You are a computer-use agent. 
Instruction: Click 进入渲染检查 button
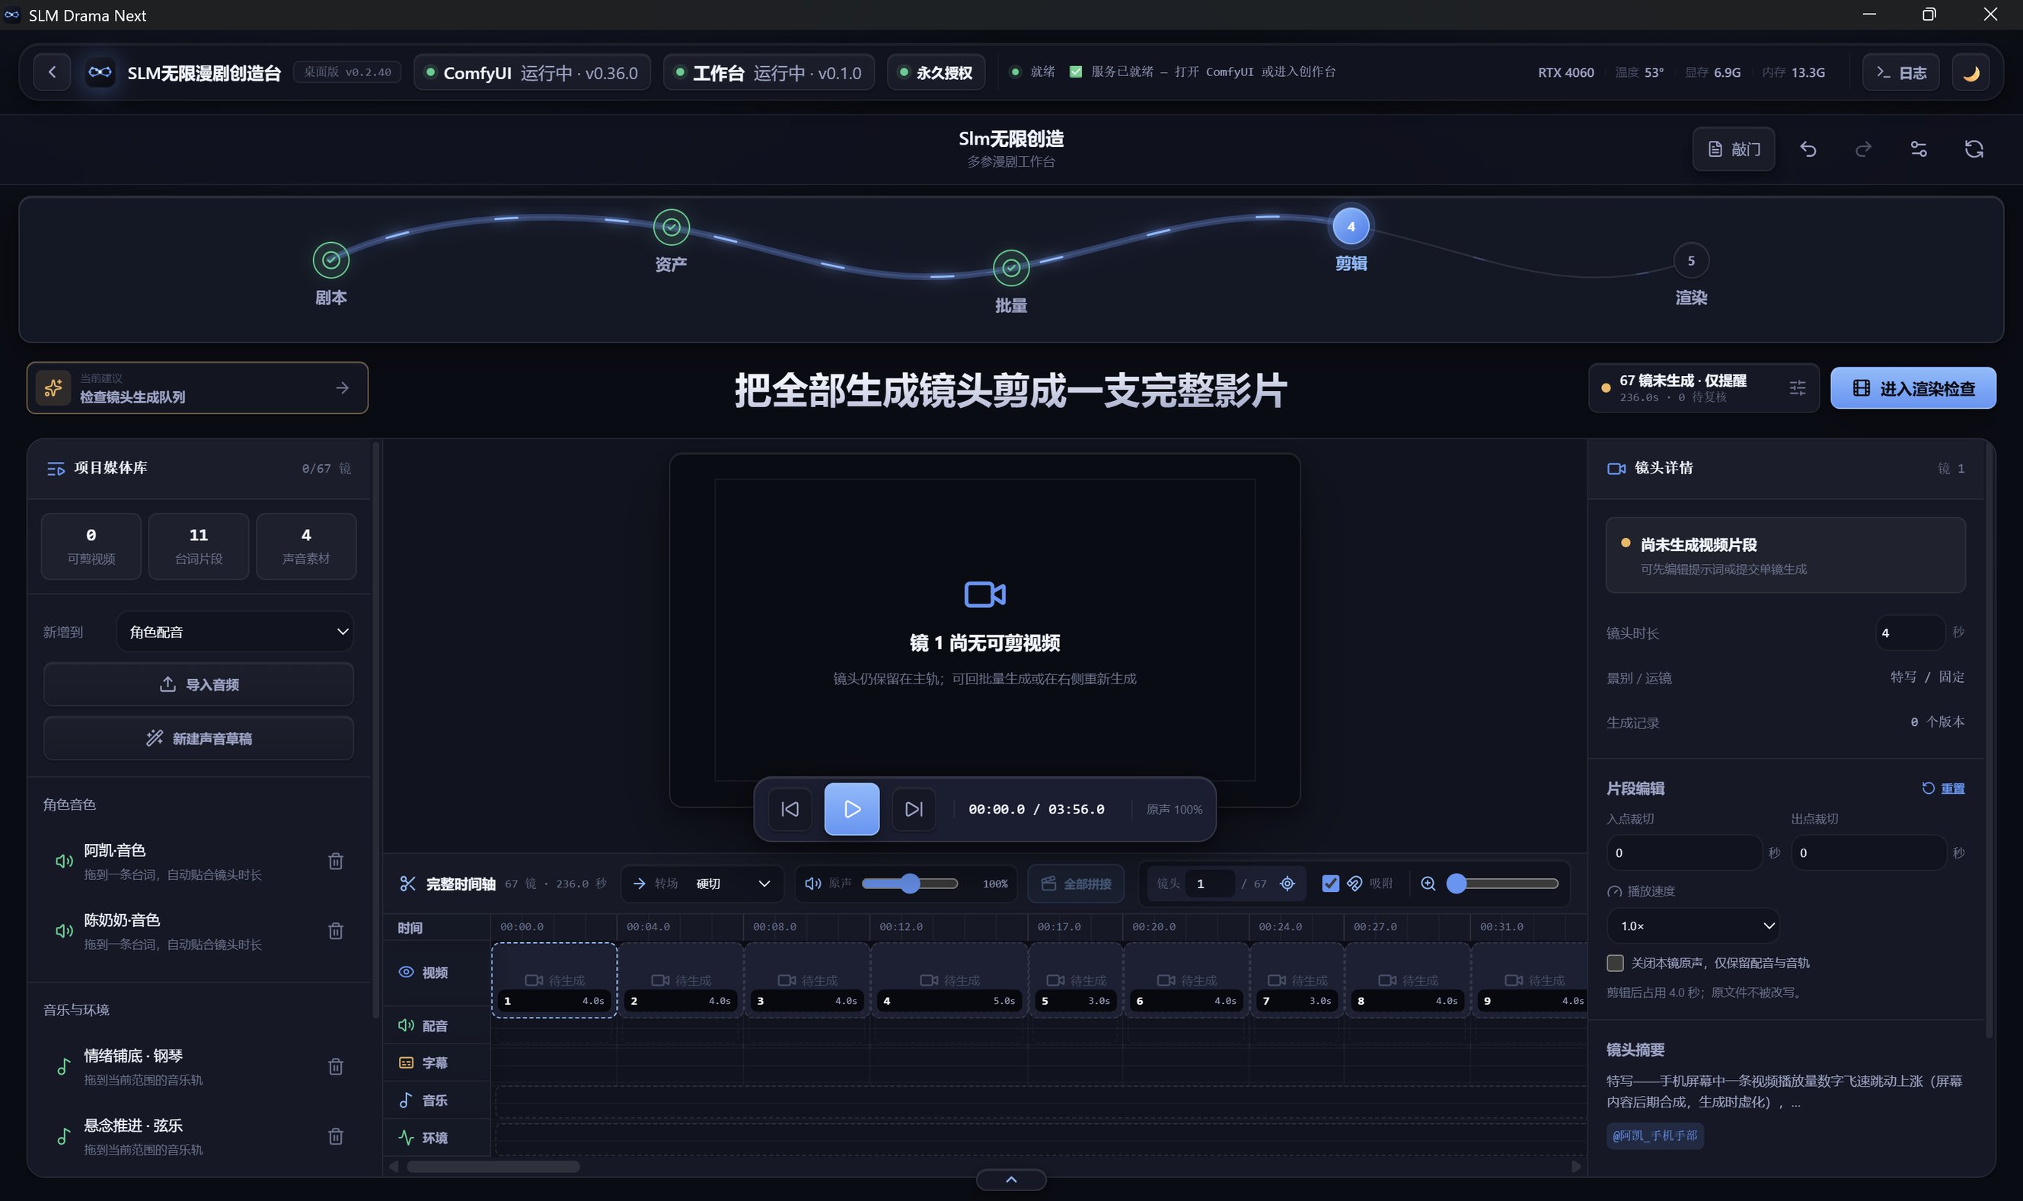pyautogui.click(x=1913, y=388)
